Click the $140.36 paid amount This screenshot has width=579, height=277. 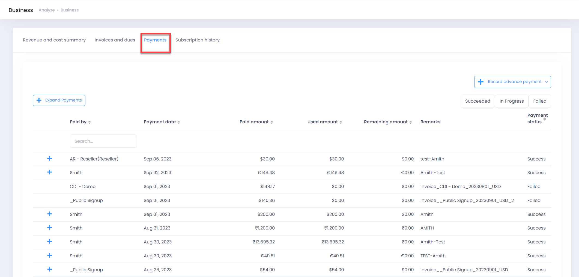coord(267,200)
